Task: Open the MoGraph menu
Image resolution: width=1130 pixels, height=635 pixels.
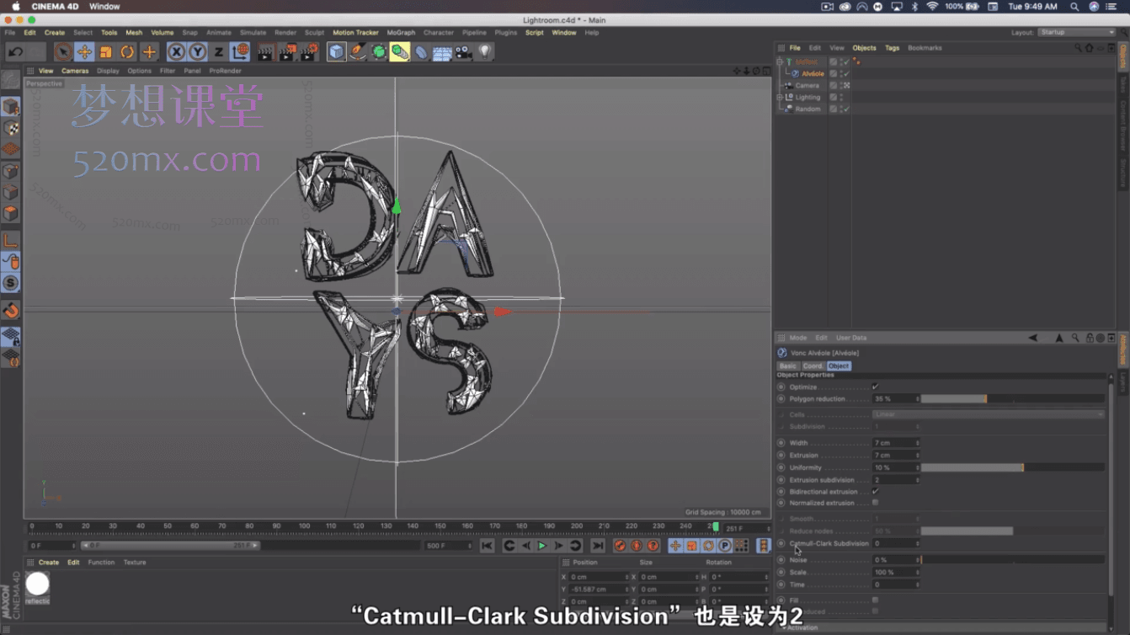Action: [402, 32]
